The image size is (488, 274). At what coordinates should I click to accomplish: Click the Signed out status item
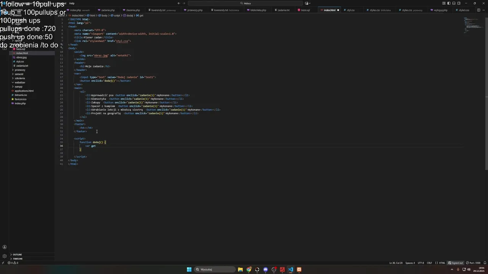[456, 263]
